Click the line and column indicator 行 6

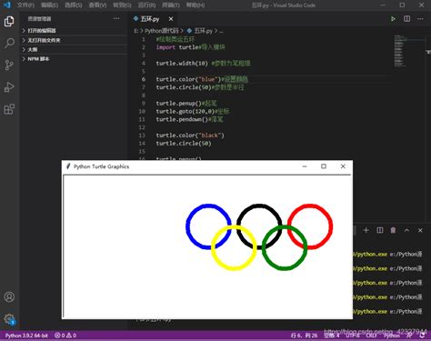point(304,336)
